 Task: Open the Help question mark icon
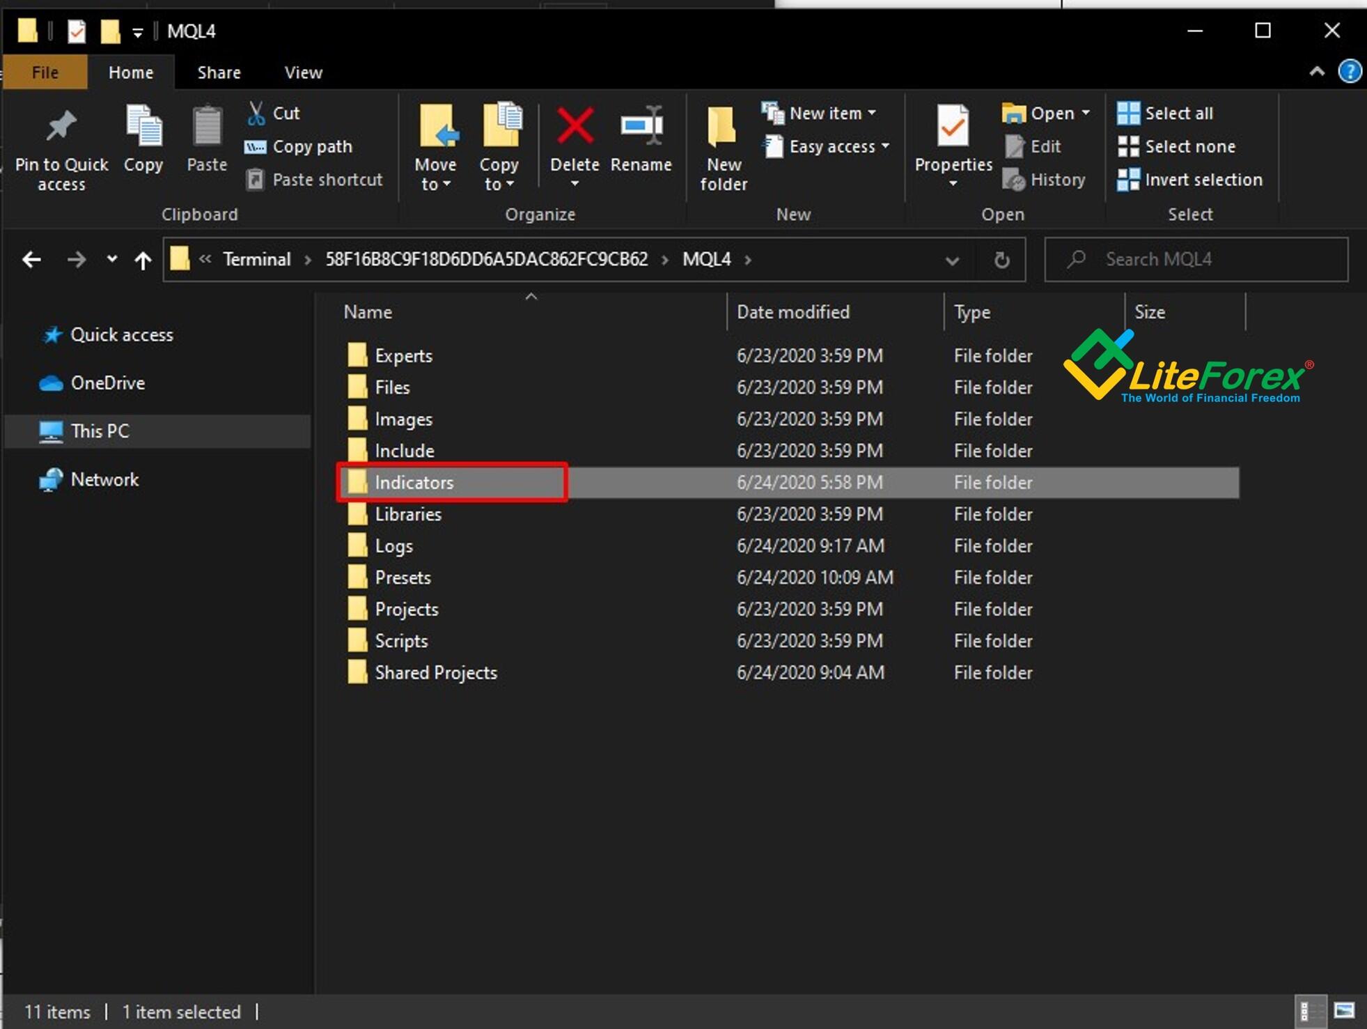[x=1350, y=72]
